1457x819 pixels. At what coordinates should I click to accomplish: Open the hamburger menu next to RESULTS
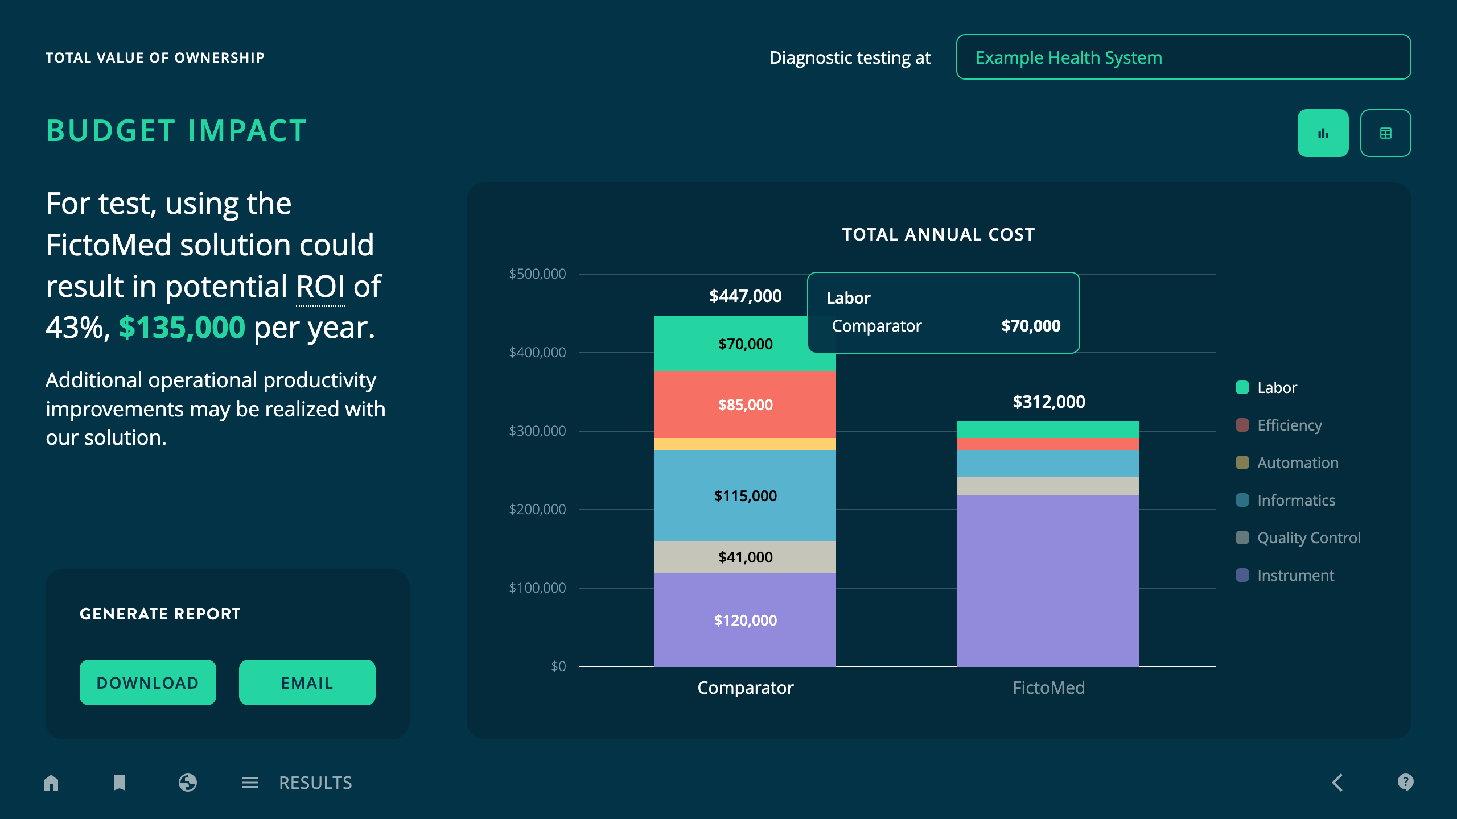click(250, 783)
